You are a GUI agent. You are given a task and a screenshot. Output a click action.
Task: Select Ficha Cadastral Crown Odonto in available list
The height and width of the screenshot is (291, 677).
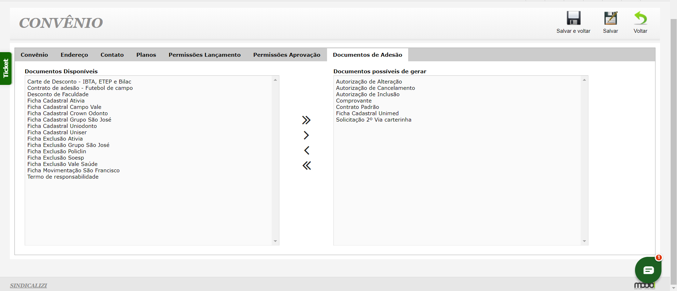(68, 113)
